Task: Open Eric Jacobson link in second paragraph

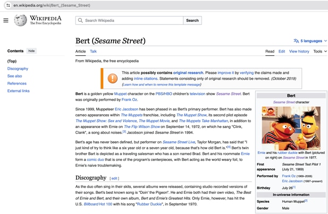Action: click(127, 109)
